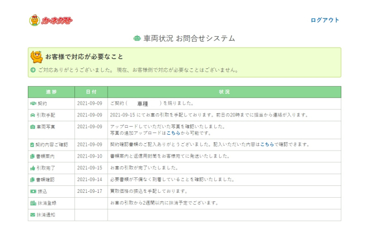Click the robot icon beside the page title
Viewport: 375px width, 226px height.
click(x=137, y=38)
